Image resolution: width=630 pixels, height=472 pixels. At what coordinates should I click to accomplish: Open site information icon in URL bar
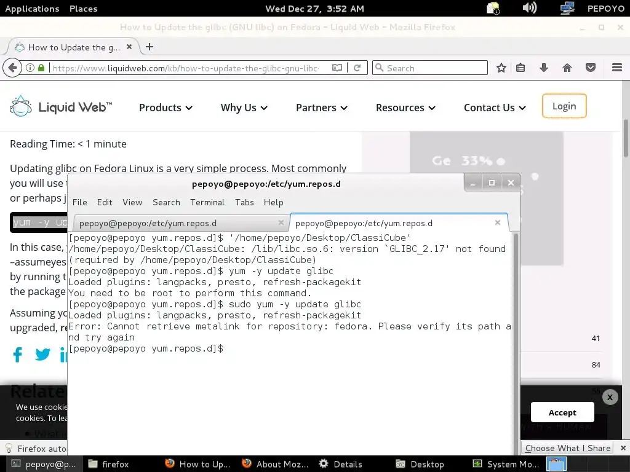[x=30, y=68]
